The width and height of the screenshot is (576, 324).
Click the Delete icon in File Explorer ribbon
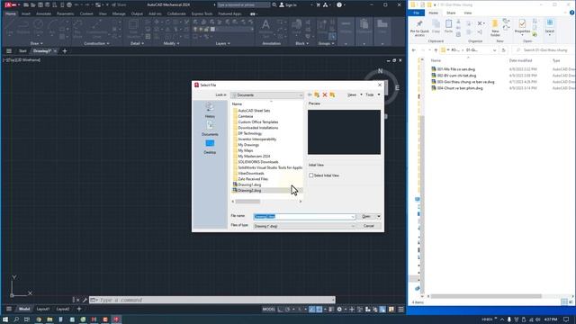480,23
